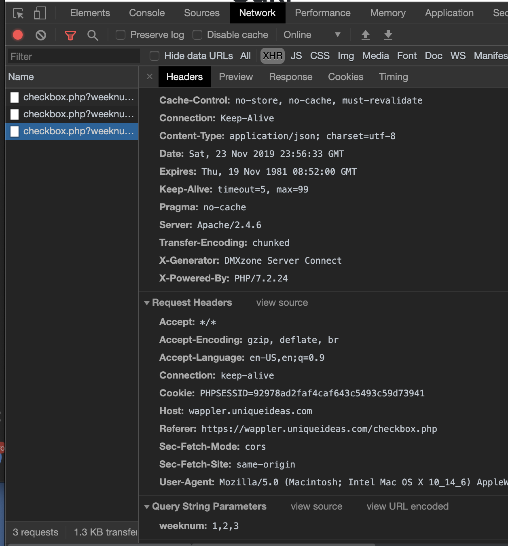Toggle the device toolbar icon
The image size is (508, 546).
tap(40, 13)
